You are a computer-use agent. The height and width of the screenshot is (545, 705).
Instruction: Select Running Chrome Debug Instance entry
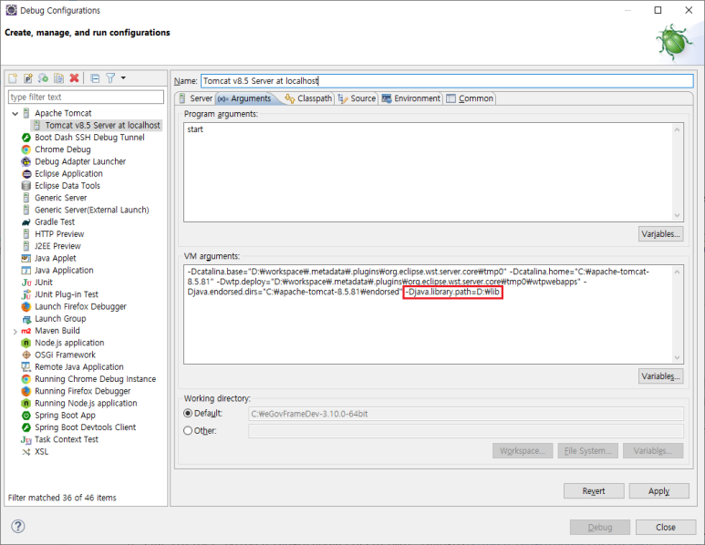point(96,379)
